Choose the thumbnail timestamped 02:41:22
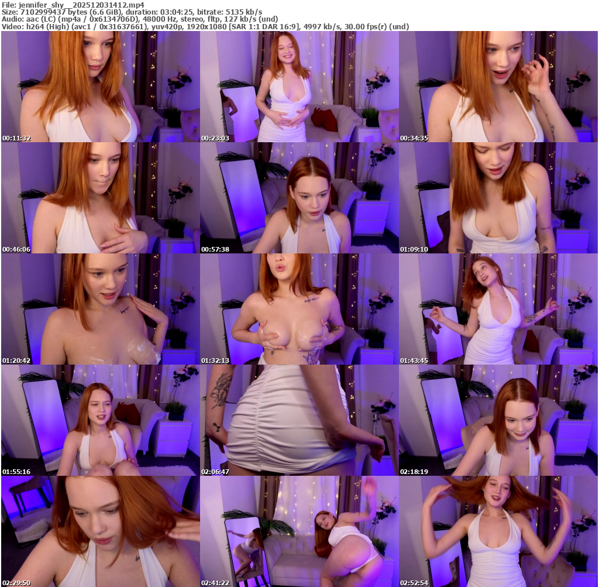 299,531
